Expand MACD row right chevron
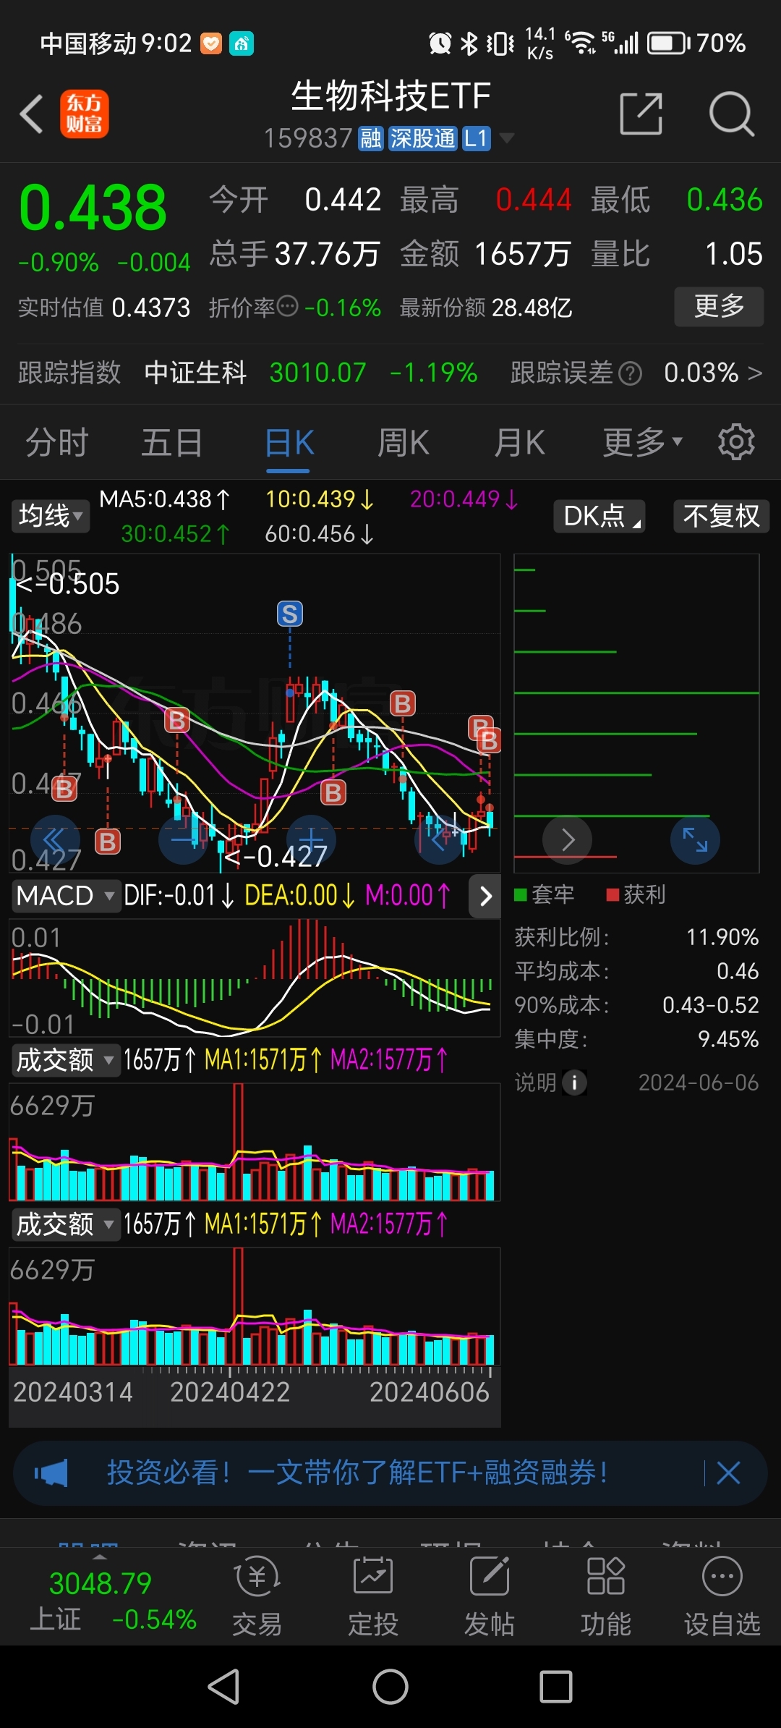 pyautogui.click(x=485, y=896)
